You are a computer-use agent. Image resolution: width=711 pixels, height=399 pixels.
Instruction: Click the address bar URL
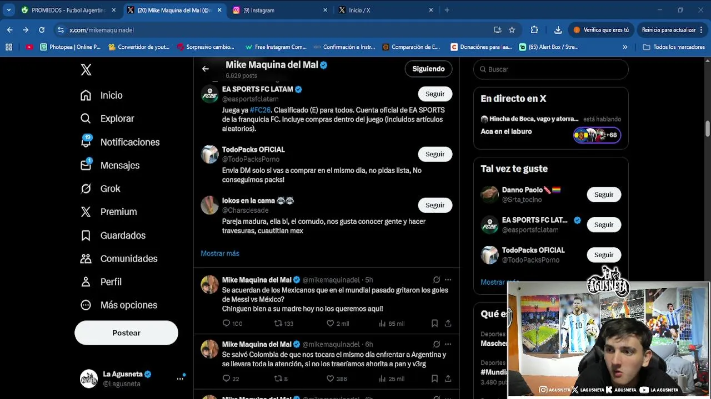[x=102, y=30]
